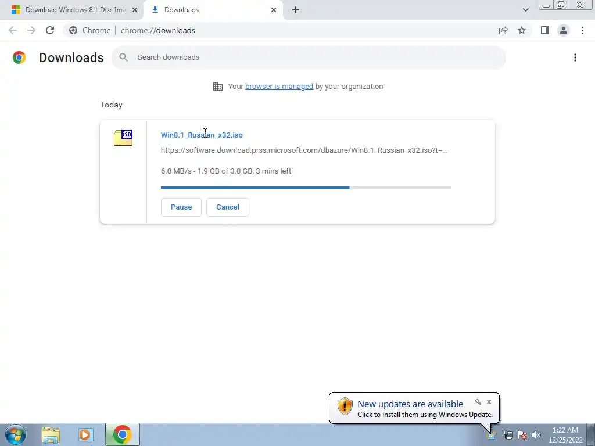Open Windows Explorer from the taskbar
The height and width of the screenshot is (446, 595).
pos(51,435)
